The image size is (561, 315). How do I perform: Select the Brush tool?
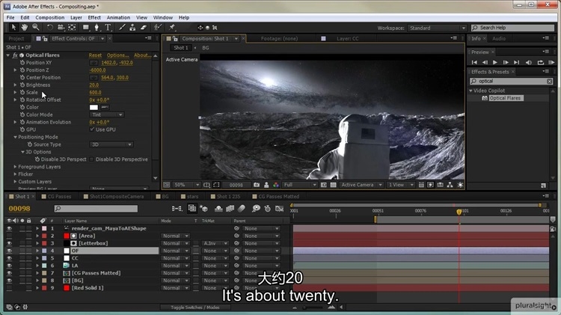tap(122, 27)
